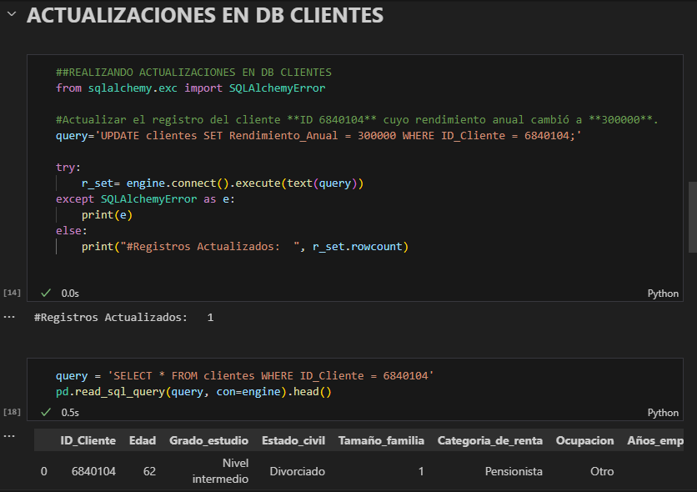Click the Categoria_de_renta column header
Image resolution: width=697 pixels, height=492 pixels.
[490, 440]
